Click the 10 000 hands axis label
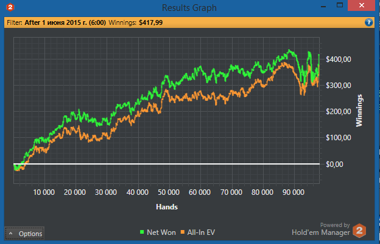This screenshot has width=380, height=244. click(44, 192)
